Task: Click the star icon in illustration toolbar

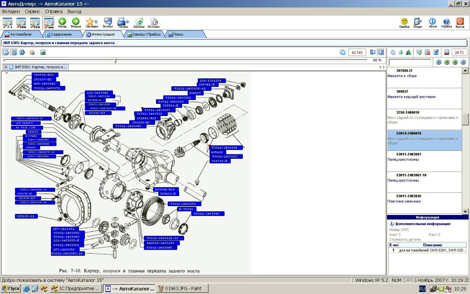Action: point(32,52)
